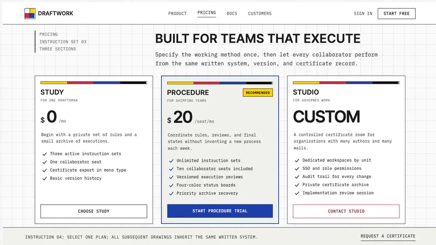Open the Customers nav item

coord(260,13)
